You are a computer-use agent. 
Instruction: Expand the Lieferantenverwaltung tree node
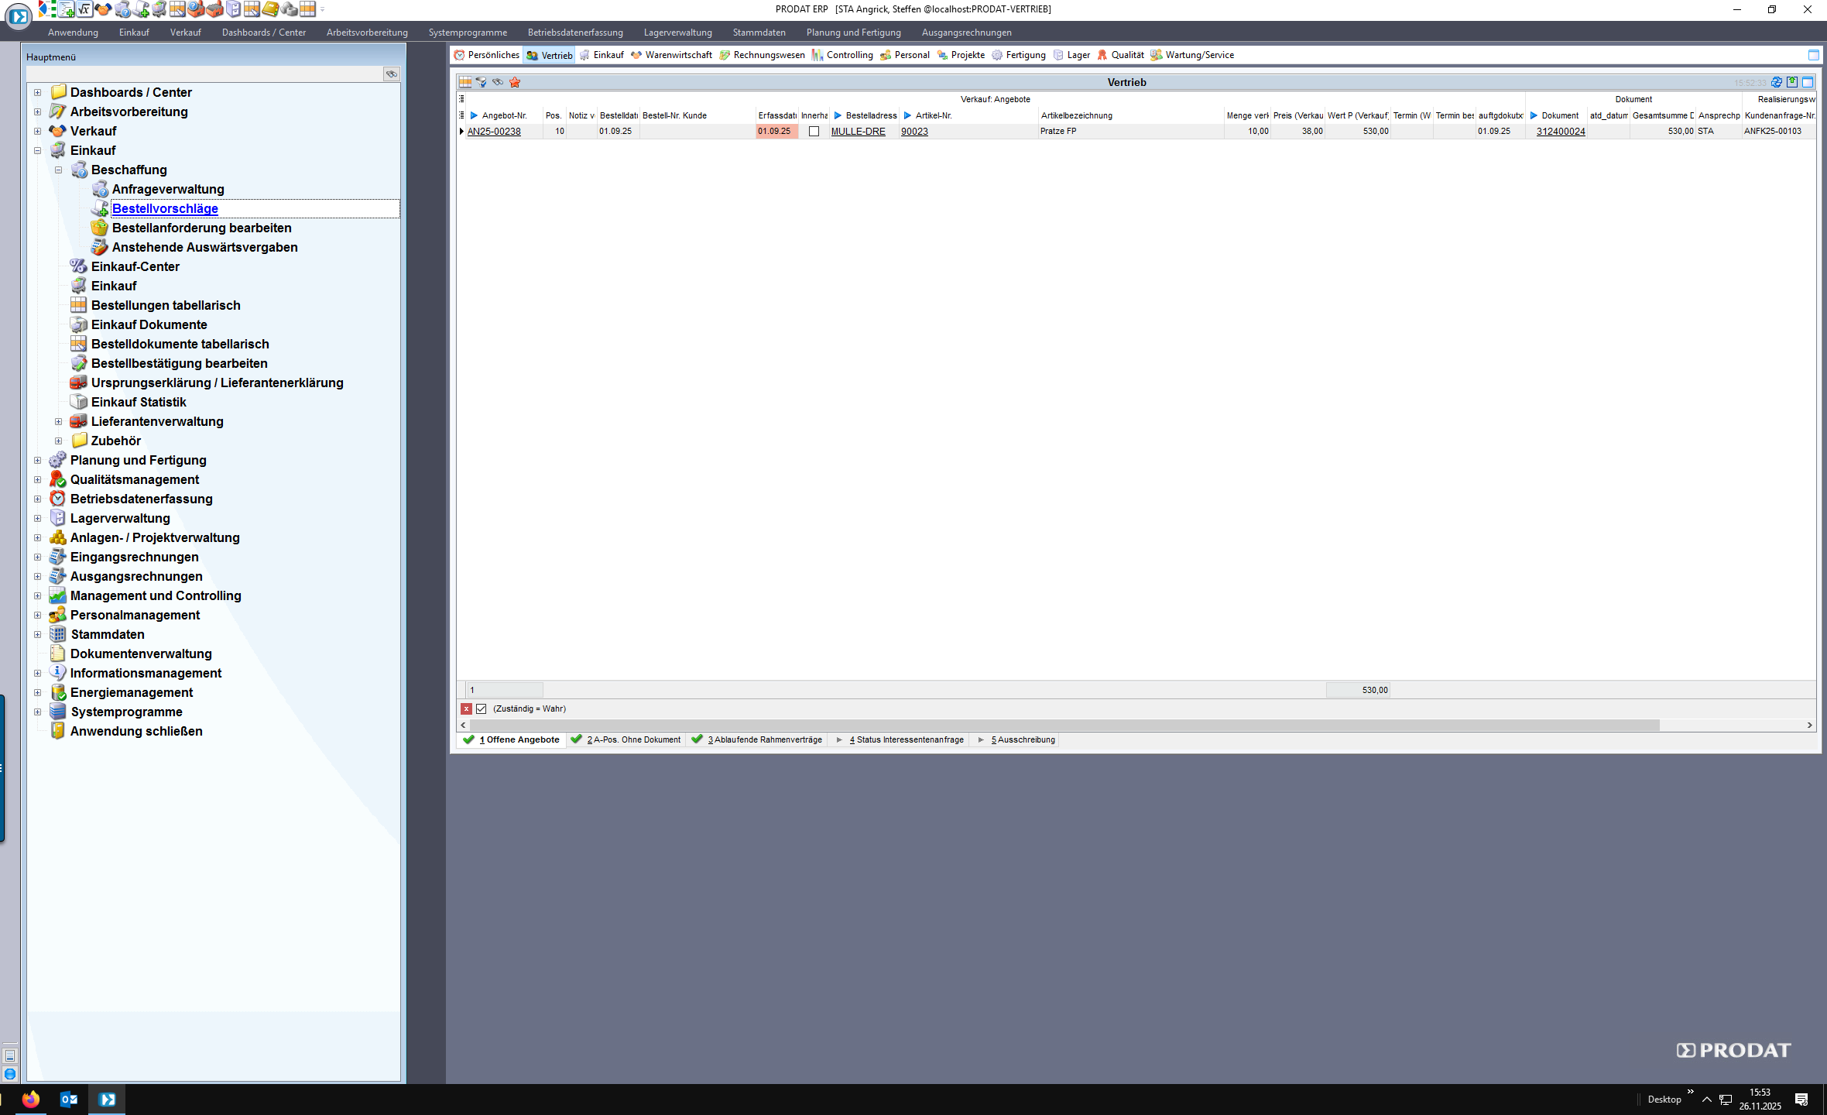tap(58, 421)
